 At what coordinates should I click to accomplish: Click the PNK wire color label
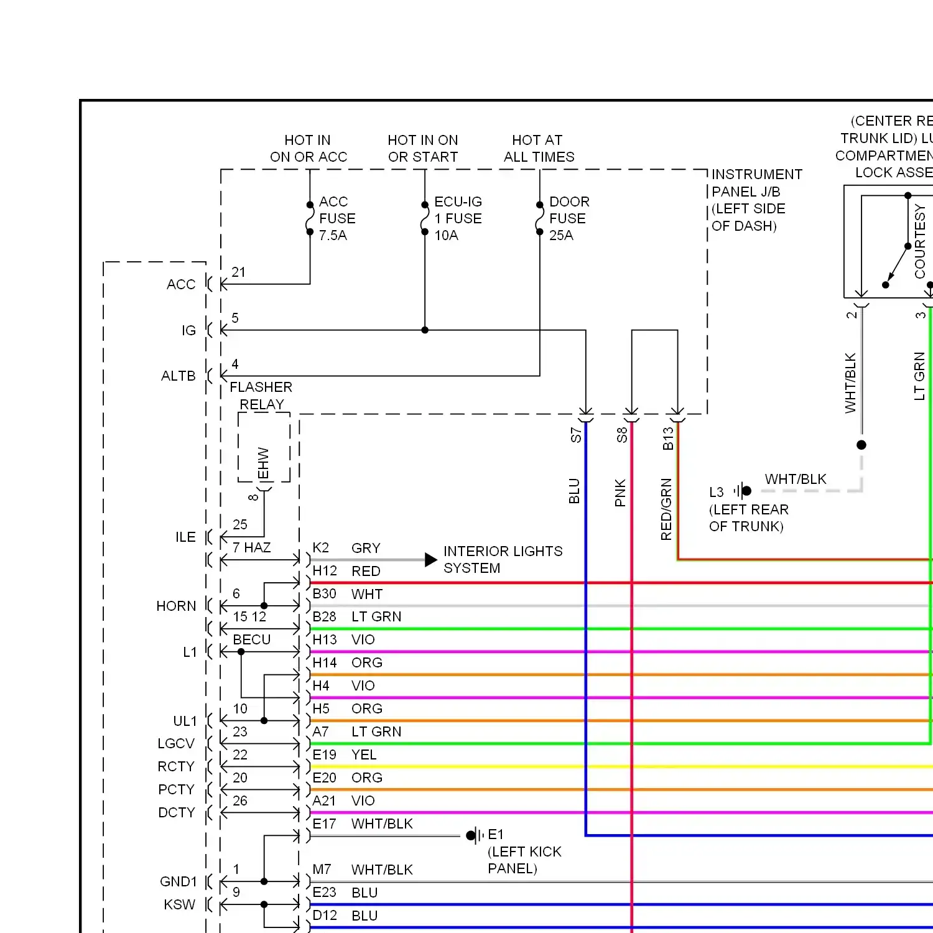pyautogui.click(x=620, y=493)
